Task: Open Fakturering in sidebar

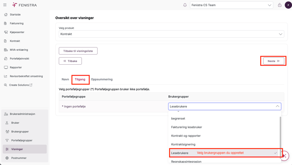Action: [17, 23]
